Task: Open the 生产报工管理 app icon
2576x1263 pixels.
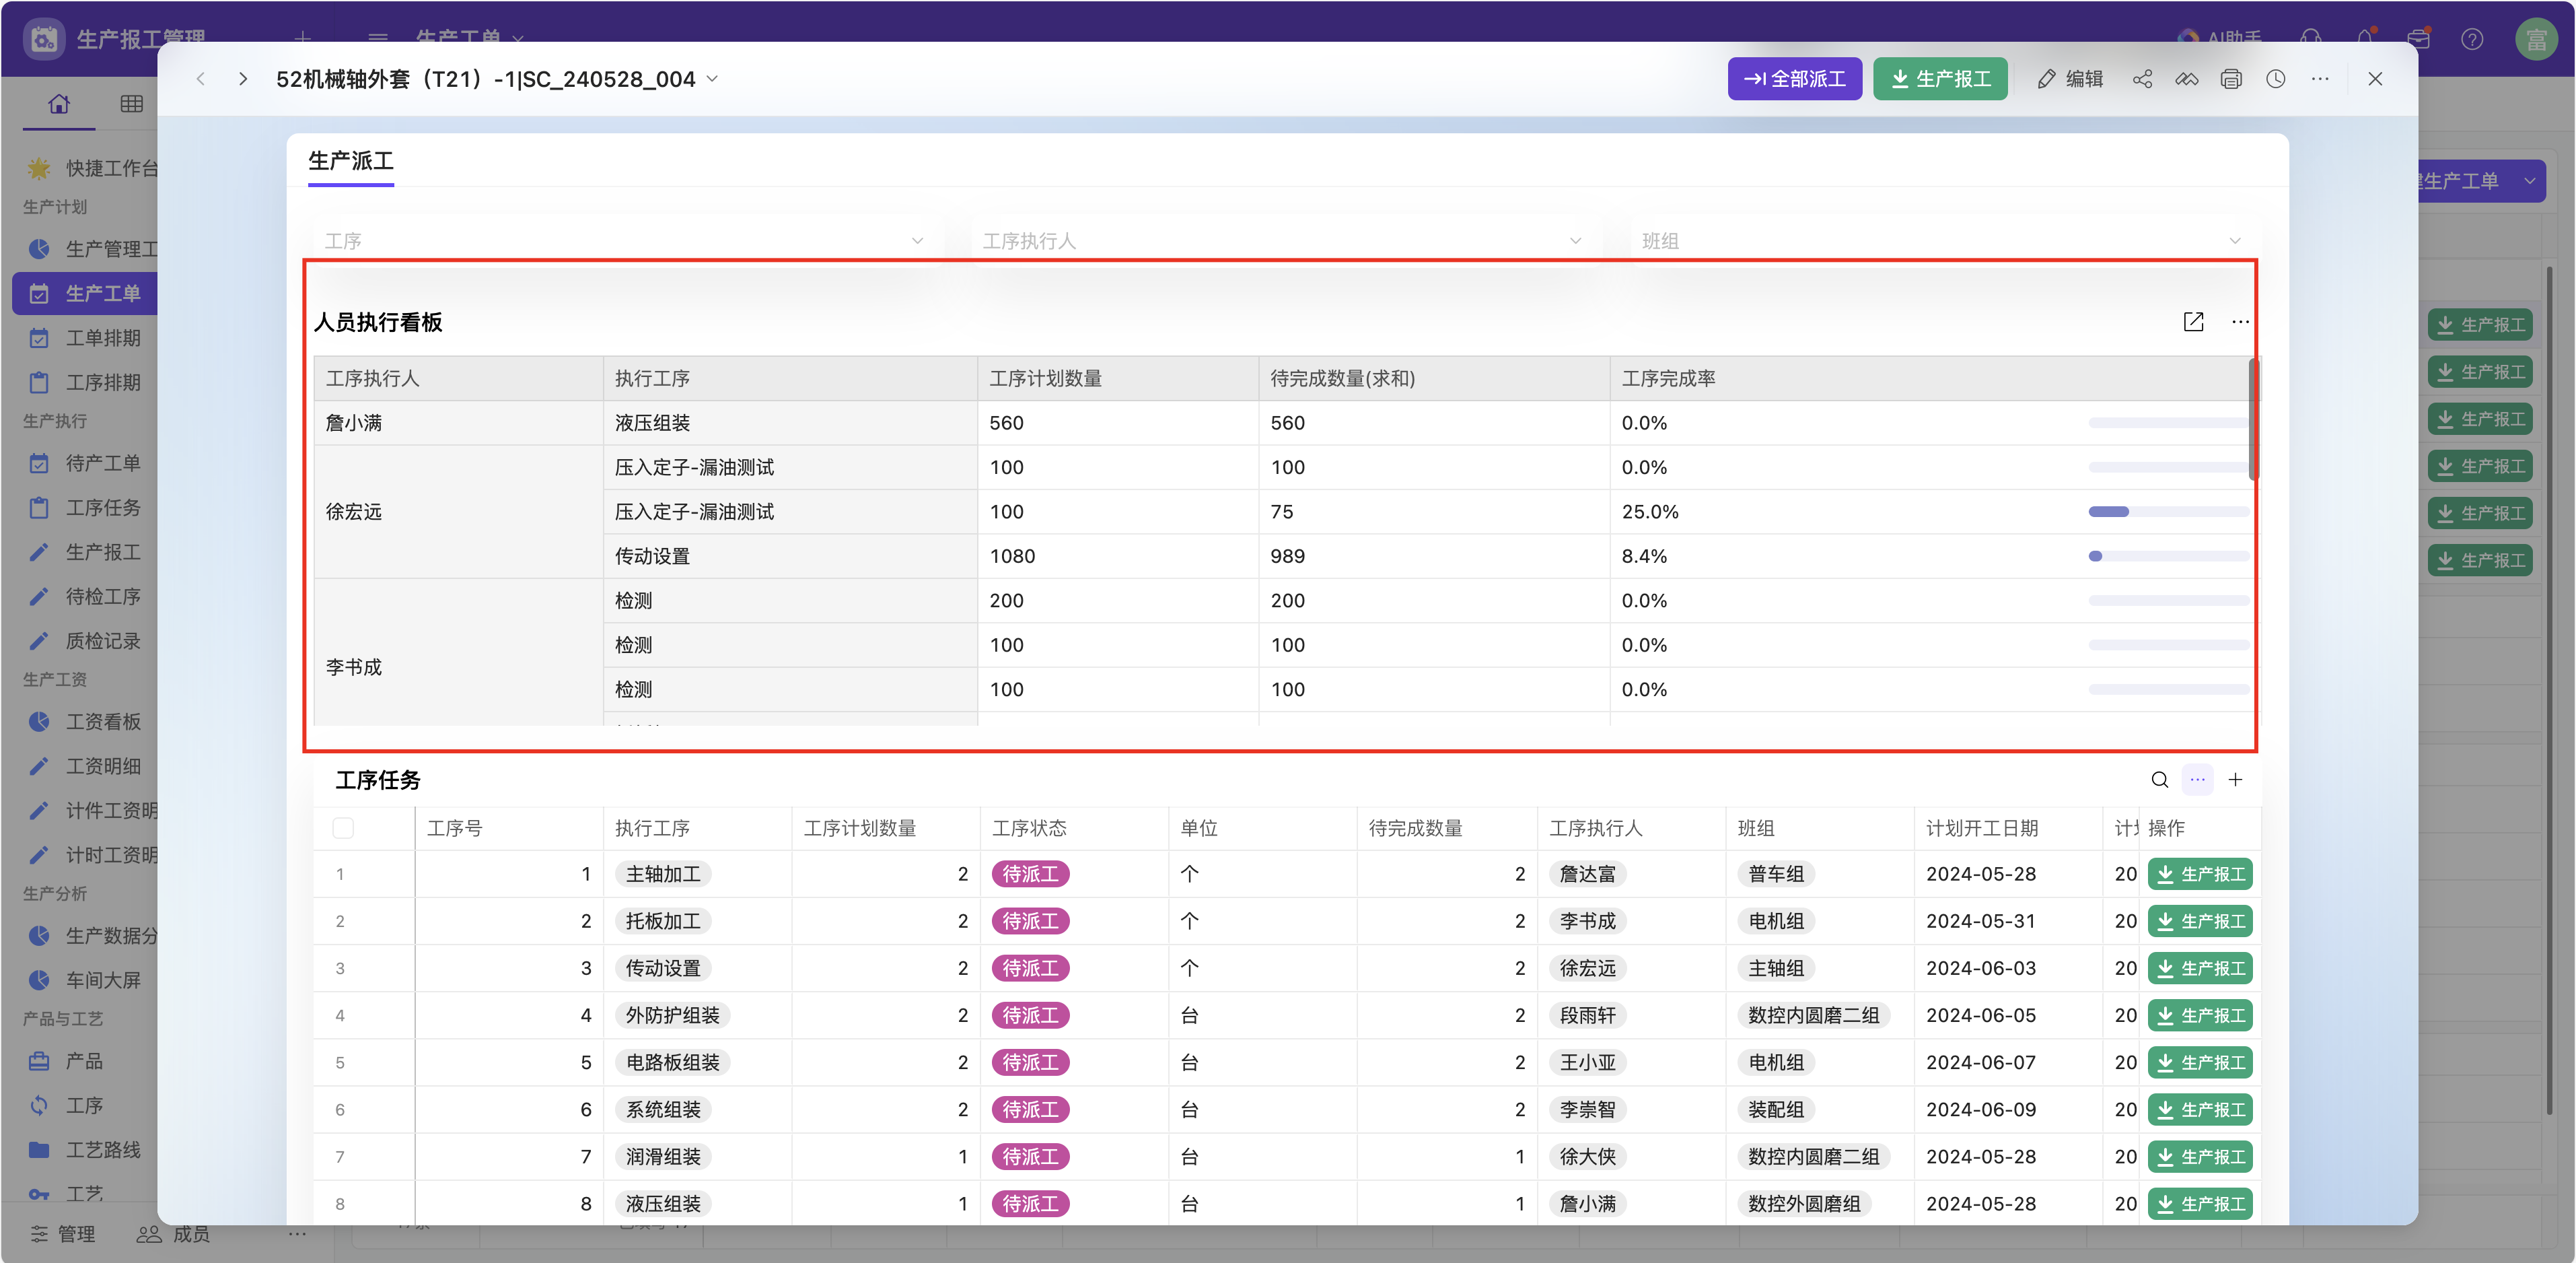Action: pos(44,39)
